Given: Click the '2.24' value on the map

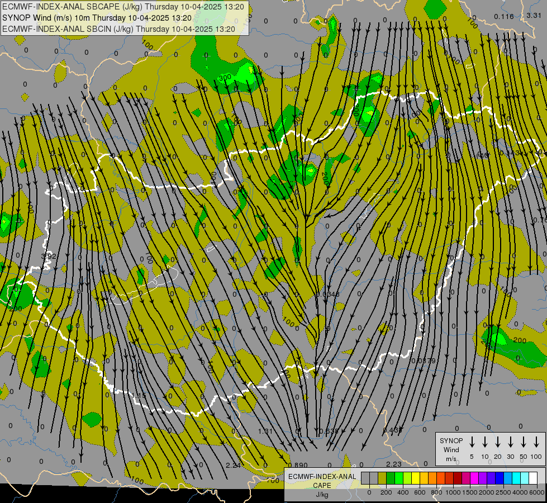Looking at the screenshot, I should click(233, 466).
